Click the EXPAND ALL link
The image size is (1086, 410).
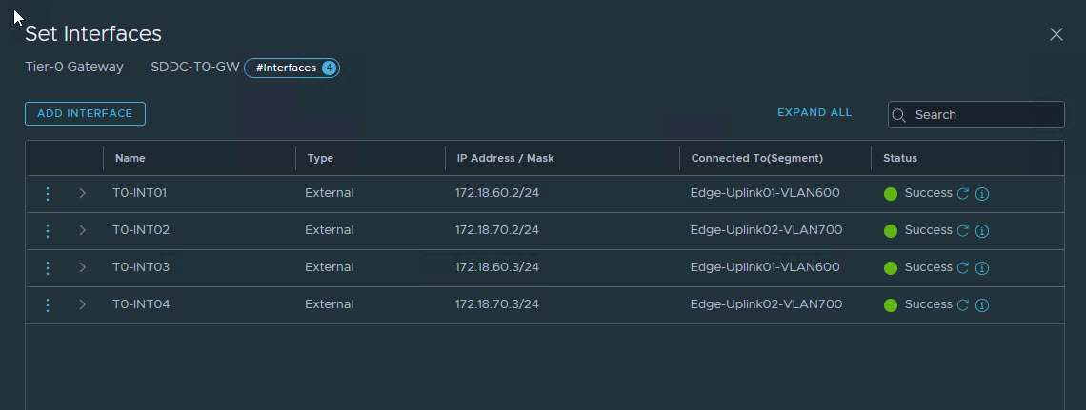[814, 112]
